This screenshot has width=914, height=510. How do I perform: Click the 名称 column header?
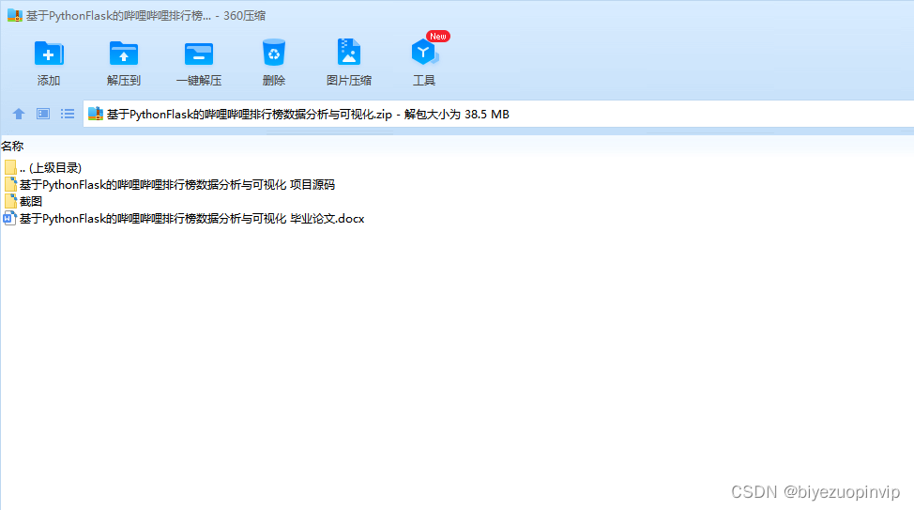[x=12, y=146]
